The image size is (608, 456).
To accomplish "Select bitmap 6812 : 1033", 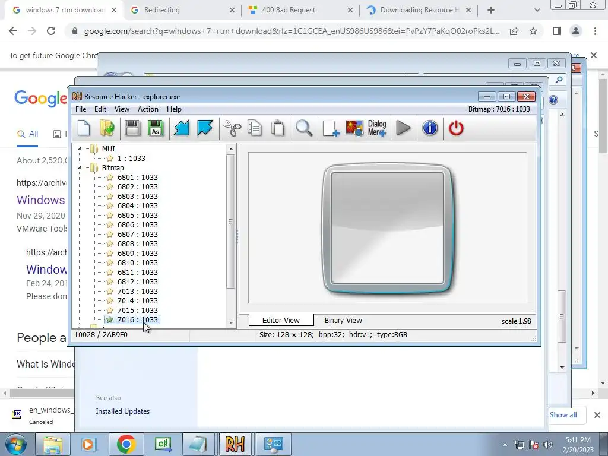I will [x=137, y=282].
